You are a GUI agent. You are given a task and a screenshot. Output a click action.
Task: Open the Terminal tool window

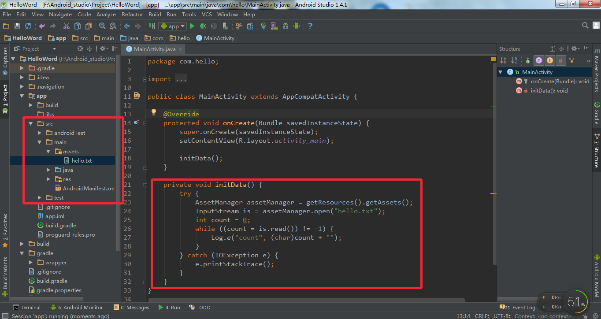(27, 308)
